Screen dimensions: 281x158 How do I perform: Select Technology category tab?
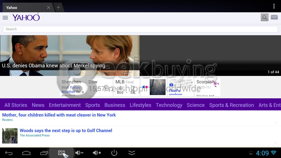click(169, 105)
